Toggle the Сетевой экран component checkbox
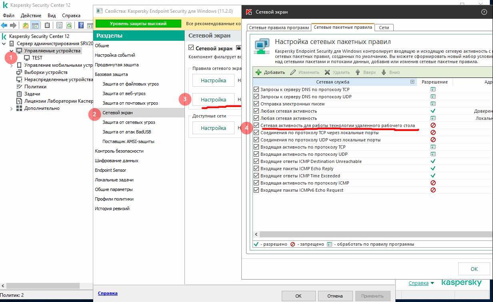 tap(191, 48)
